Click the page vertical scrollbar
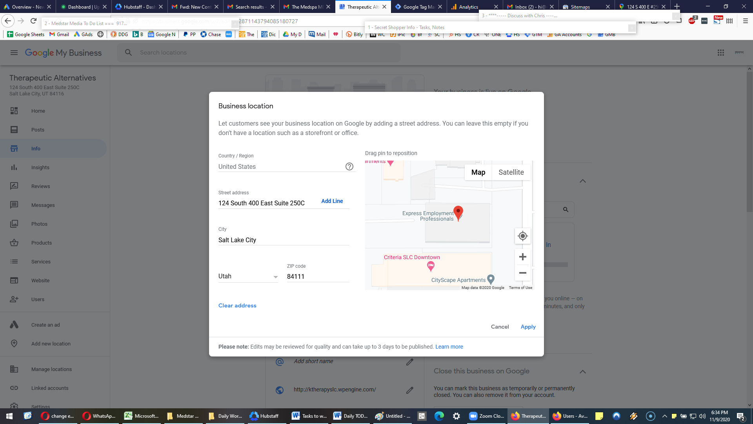Viewport: 753px width, 424px height. pyautogui.click(x=749, y=141)
